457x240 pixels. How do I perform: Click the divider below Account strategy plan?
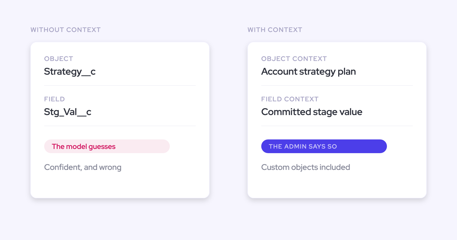point(337,86)
